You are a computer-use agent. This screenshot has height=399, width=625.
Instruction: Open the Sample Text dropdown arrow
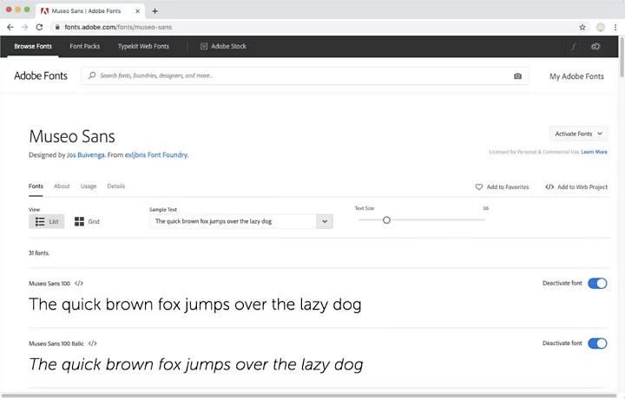click(325, 221)
